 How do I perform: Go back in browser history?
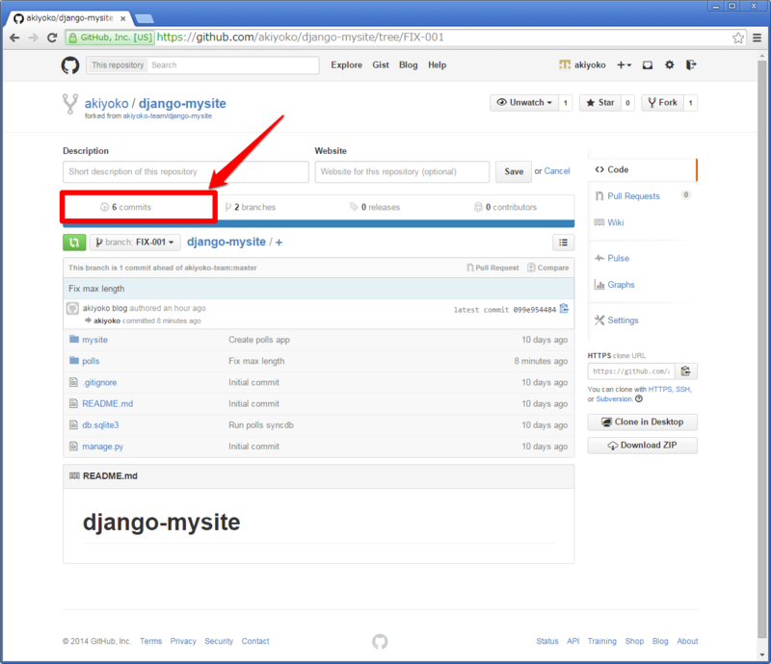[14, 38]
